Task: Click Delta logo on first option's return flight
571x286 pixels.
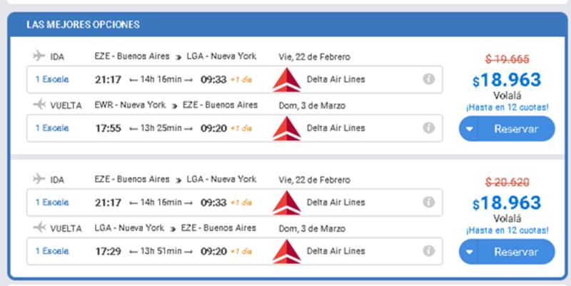Action: (286, 128)
